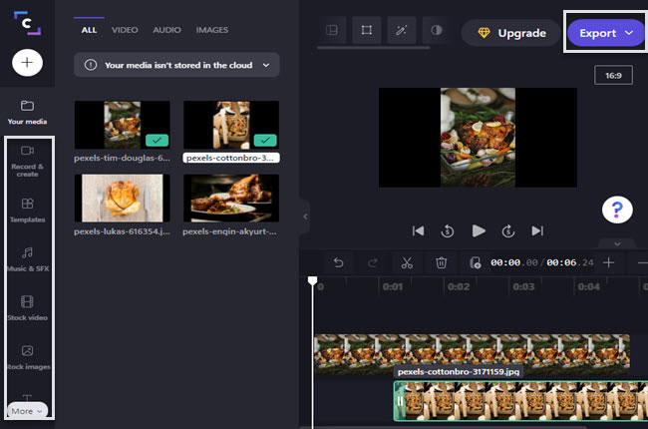The image size is (648, 429).
Task: Select the pexels-lukas-616354 thumbnail
Action: [122, 198]
